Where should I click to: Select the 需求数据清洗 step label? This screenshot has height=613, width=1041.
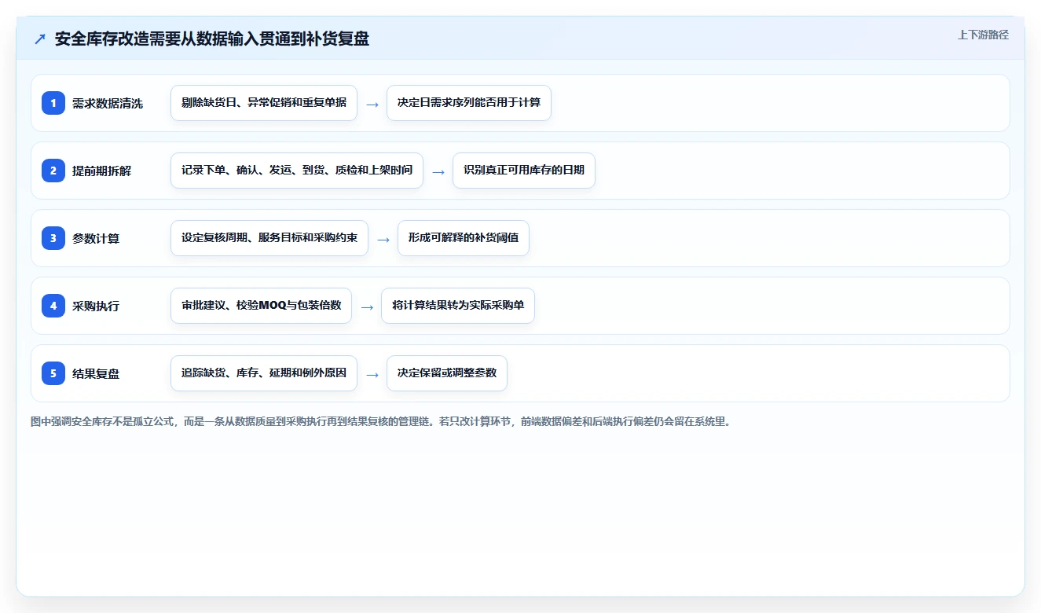(x=108, y=103)
